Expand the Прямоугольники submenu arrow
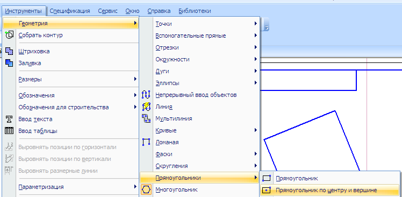This screenshot has width=402, height=197. [x=256, y=178]
